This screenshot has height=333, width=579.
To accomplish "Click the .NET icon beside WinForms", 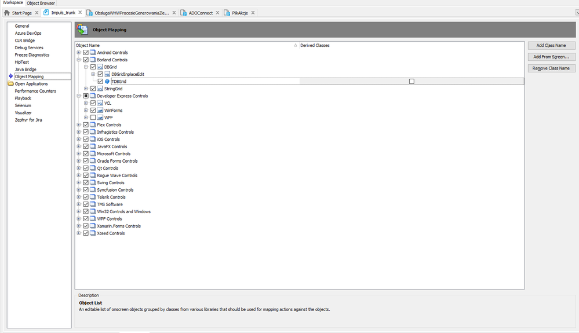I will point(100,111).
